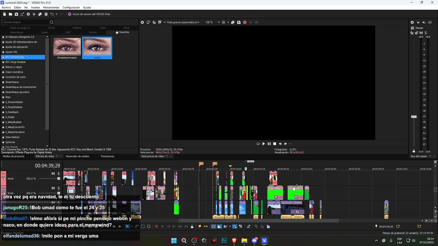Paste using the clipboard icon
The width and height of the screenshot is (438, 246).
coord(46,14)
